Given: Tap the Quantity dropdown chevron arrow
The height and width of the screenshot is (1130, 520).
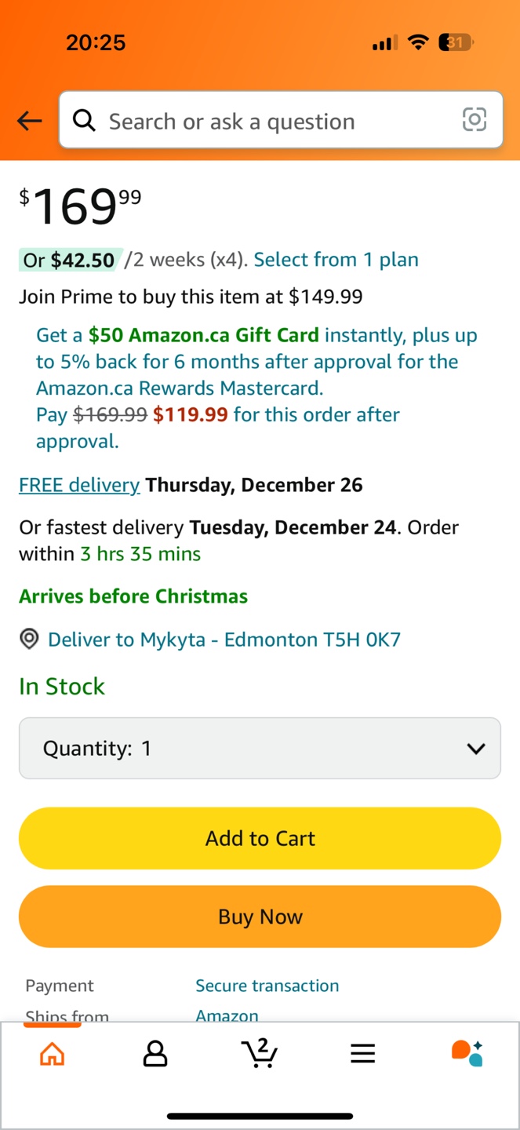Looking at the screenshot, I should 475,749.
